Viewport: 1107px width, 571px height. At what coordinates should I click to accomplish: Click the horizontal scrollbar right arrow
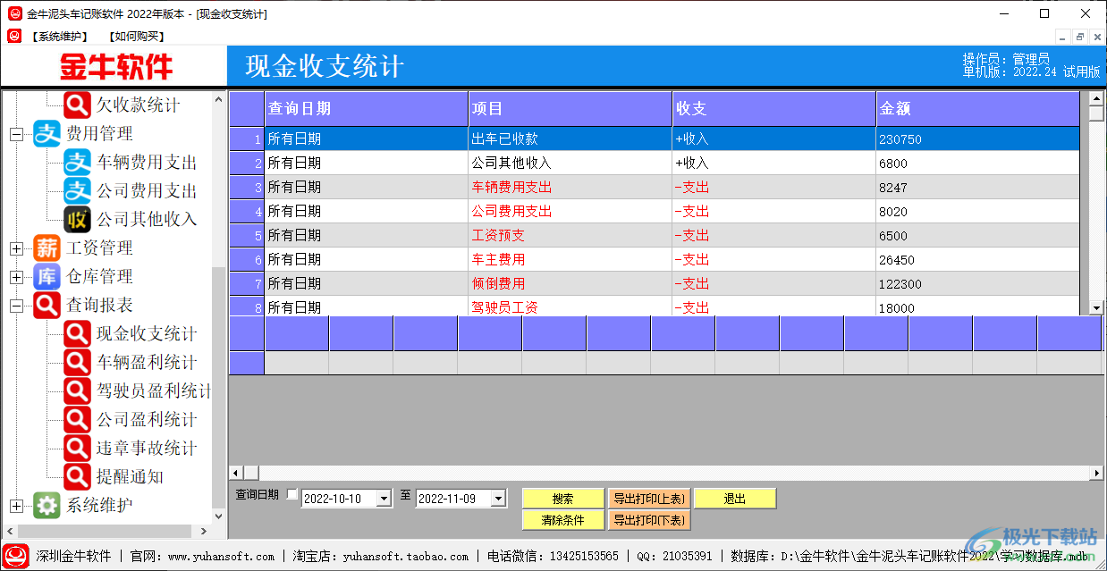(1096, 473)
